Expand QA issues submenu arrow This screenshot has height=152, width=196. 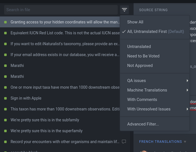point(187,81)
